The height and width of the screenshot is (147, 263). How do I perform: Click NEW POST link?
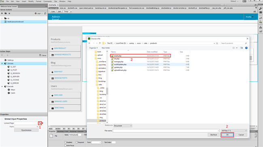pyautogui.click(x=58, y=72)
